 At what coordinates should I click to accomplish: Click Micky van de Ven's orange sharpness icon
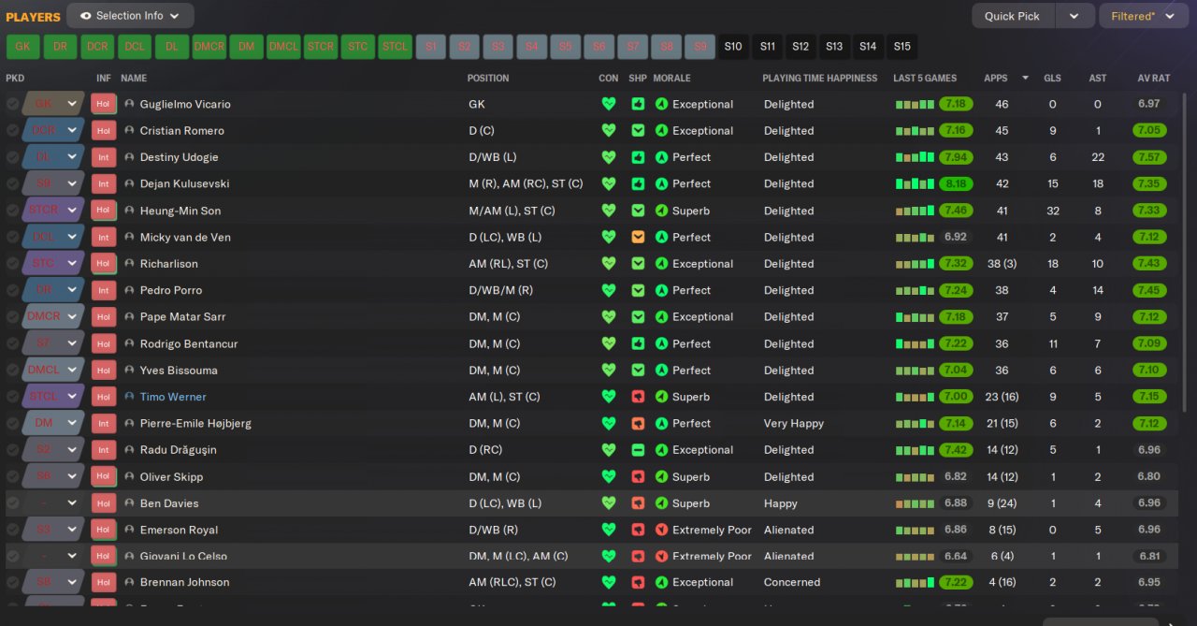coord(638,237)
